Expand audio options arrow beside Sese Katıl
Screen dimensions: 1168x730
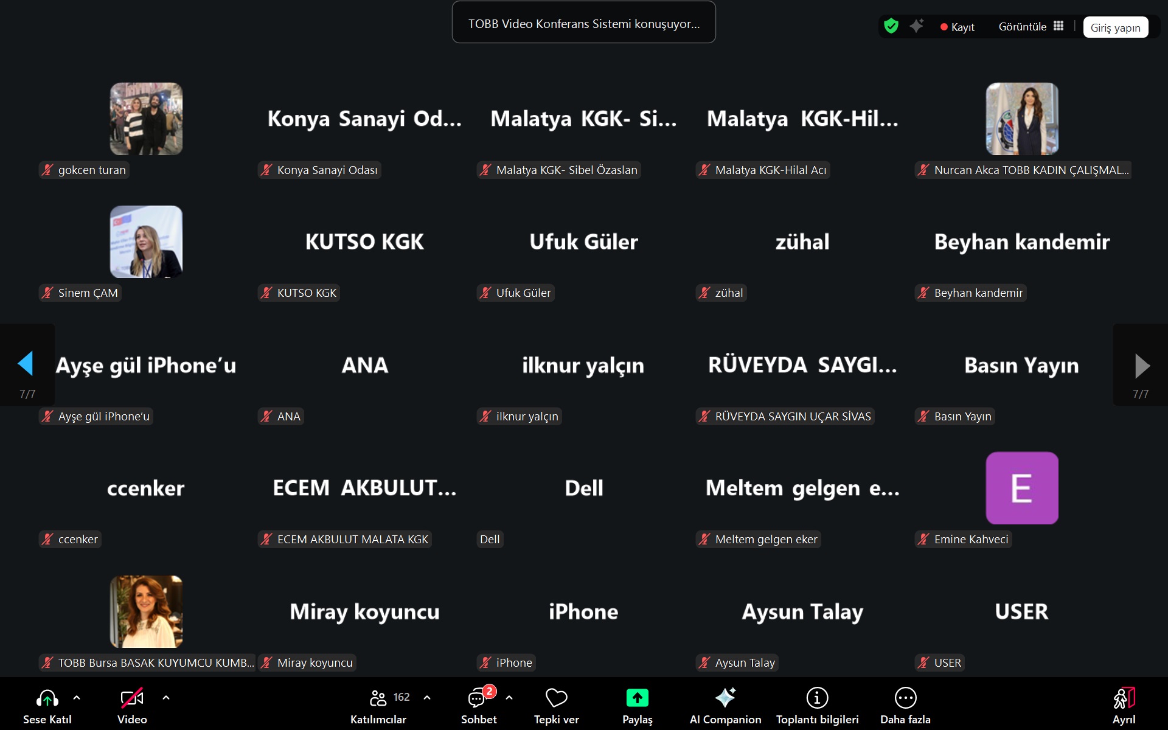coord(77,698)
